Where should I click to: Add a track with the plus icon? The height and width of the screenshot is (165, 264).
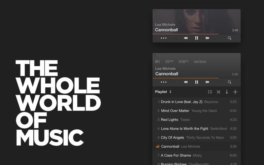click(235, 92)
